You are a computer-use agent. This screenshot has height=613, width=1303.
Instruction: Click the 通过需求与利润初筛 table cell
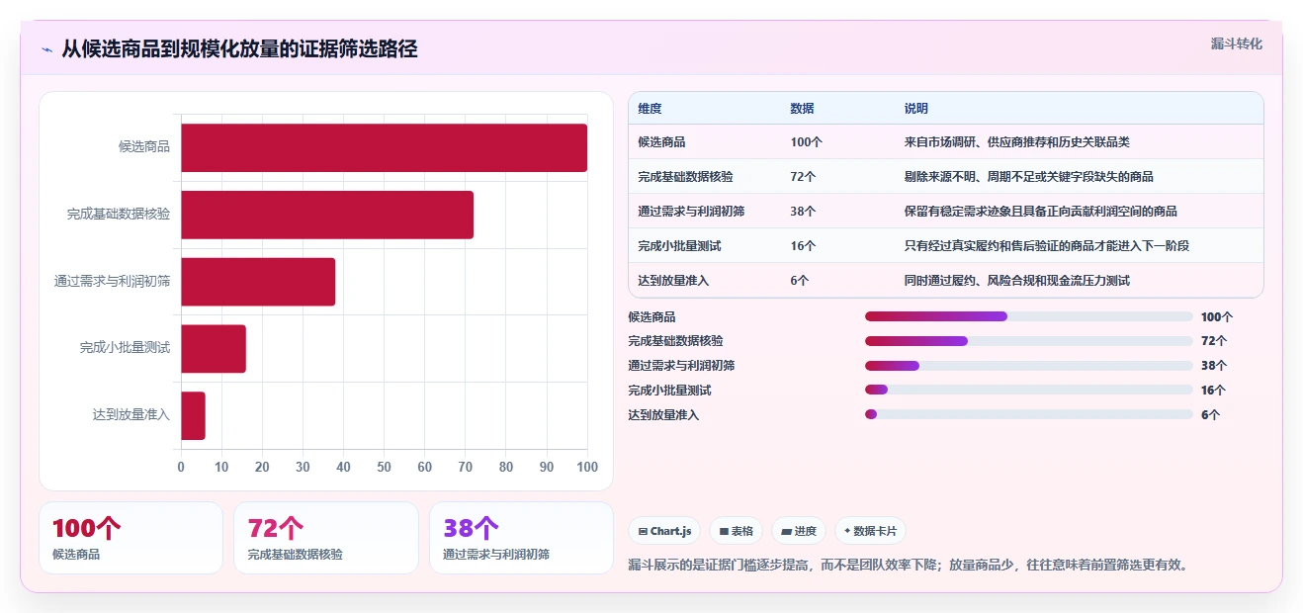click(x=691, y=212)
